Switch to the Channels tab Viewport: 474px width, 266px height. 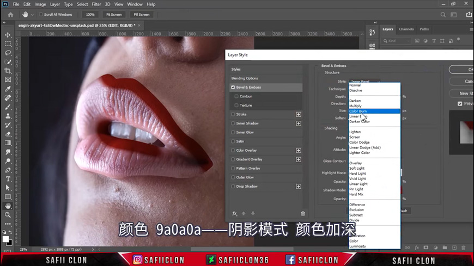(x=406, y=29)
